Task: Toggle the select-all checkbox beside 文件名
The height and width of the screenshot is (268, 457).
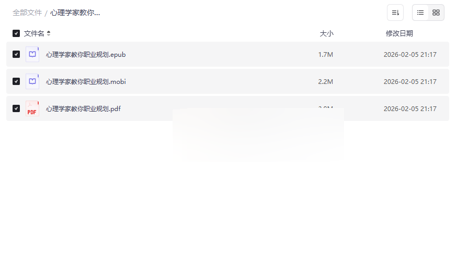Action: click(x=16, y=33)
